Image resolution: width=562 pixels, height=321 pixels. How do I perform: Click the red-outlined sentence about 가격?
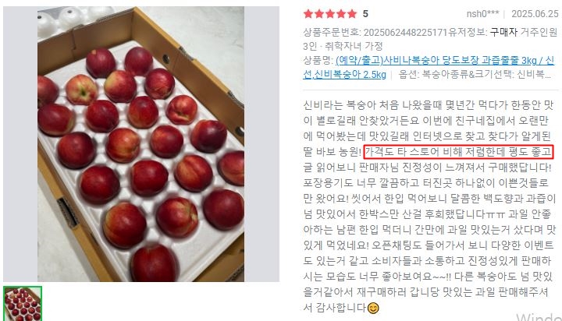(459, 152)
